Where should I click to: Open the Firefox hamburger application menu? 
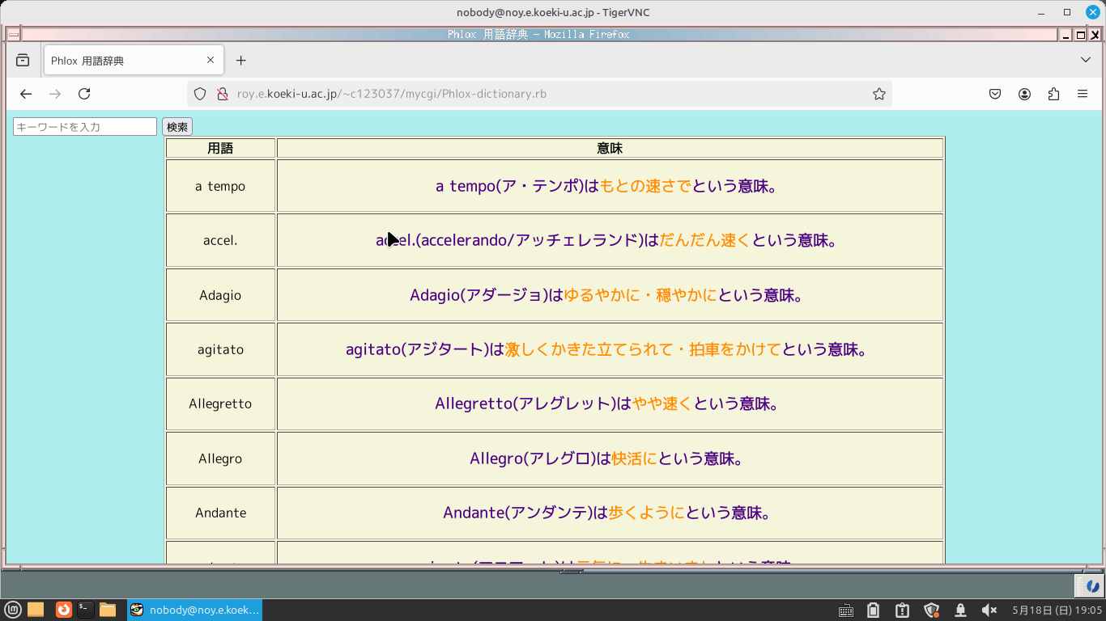(x=1083, y=94)
